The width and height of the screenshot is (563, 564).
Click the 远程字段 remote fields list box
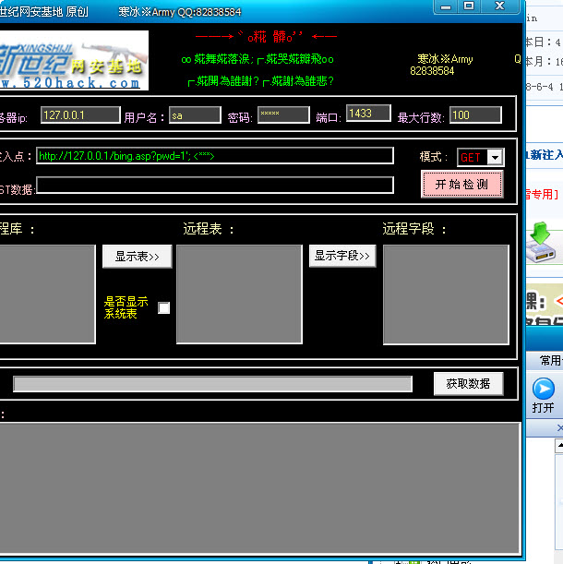[446, 294]
